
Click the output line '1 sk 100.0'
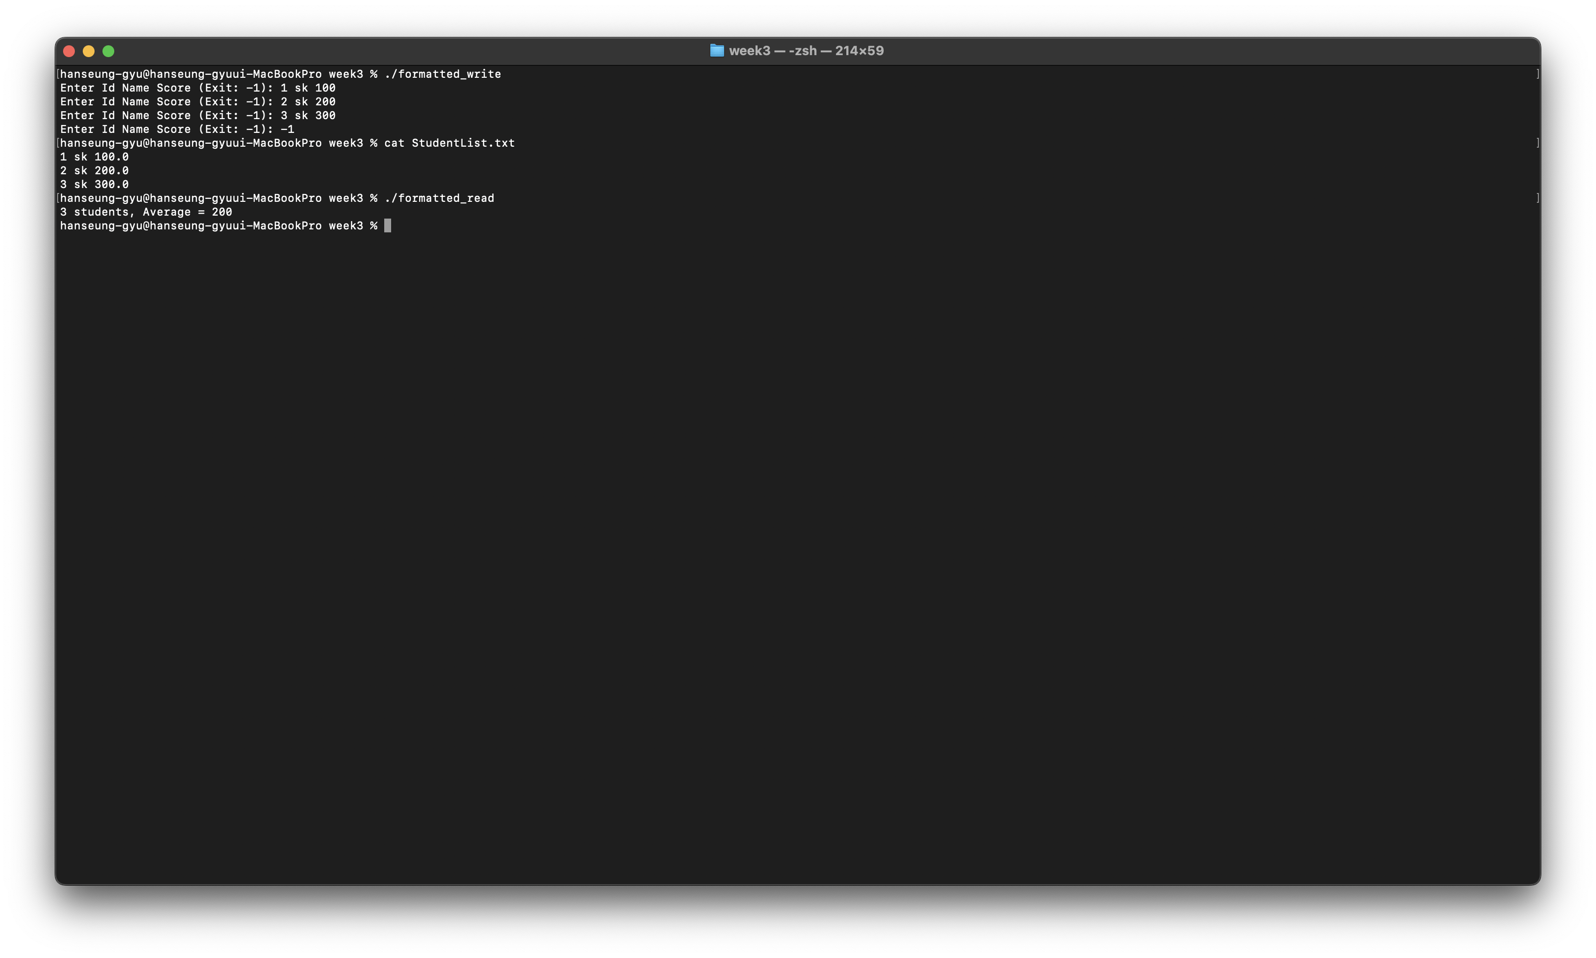pos(94,157)
